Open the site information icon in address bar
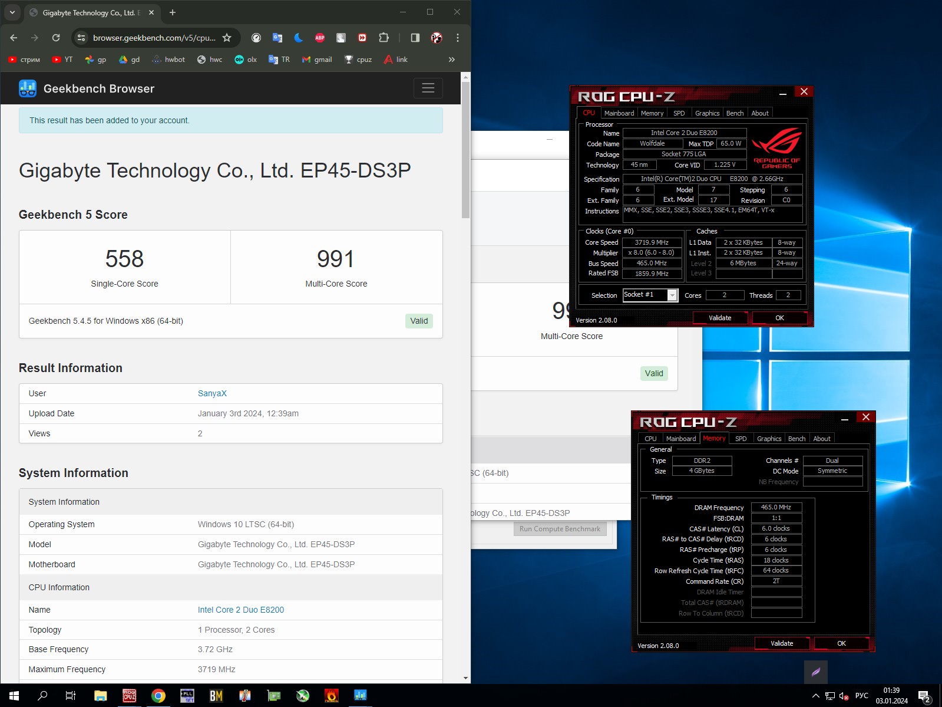 click(x=81, y=38)
